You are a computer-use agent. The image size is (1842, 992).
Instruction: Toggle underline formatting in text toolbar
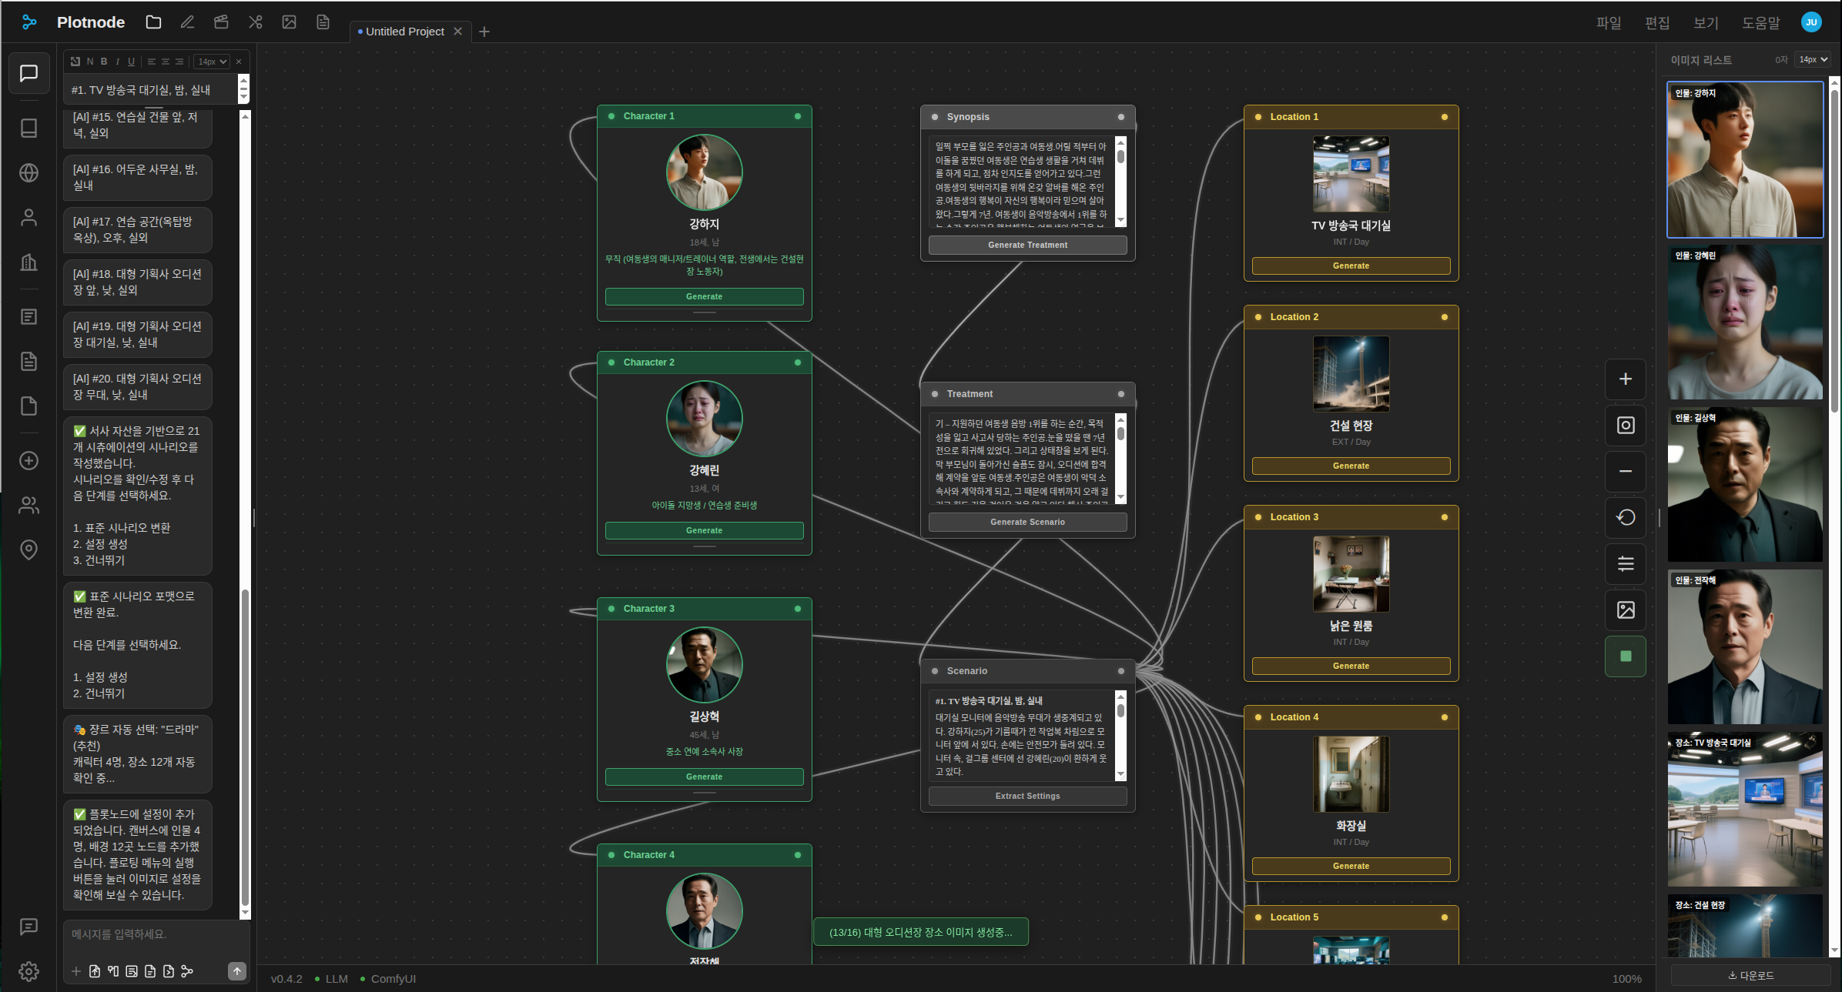(131, 62)
